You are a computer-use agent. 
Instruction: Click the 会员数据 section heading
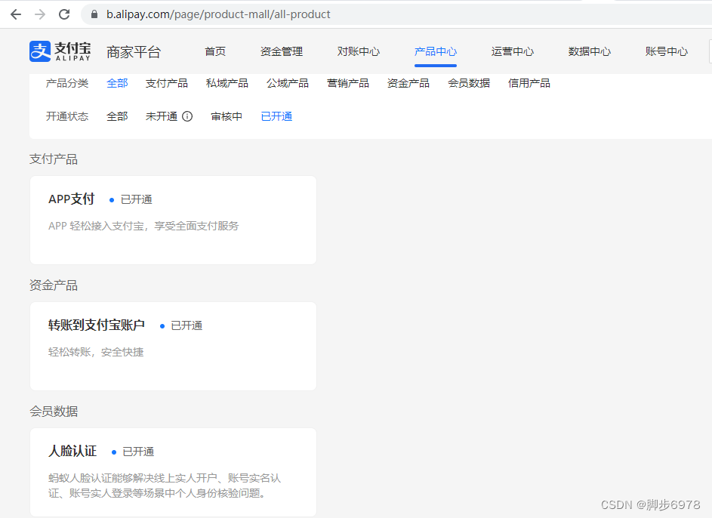54,412
